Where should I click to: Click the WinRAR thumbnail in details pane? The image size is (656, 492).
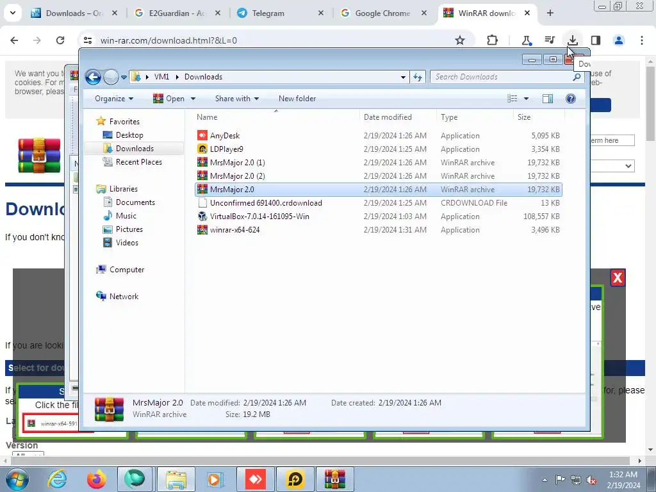coord(109,409)
